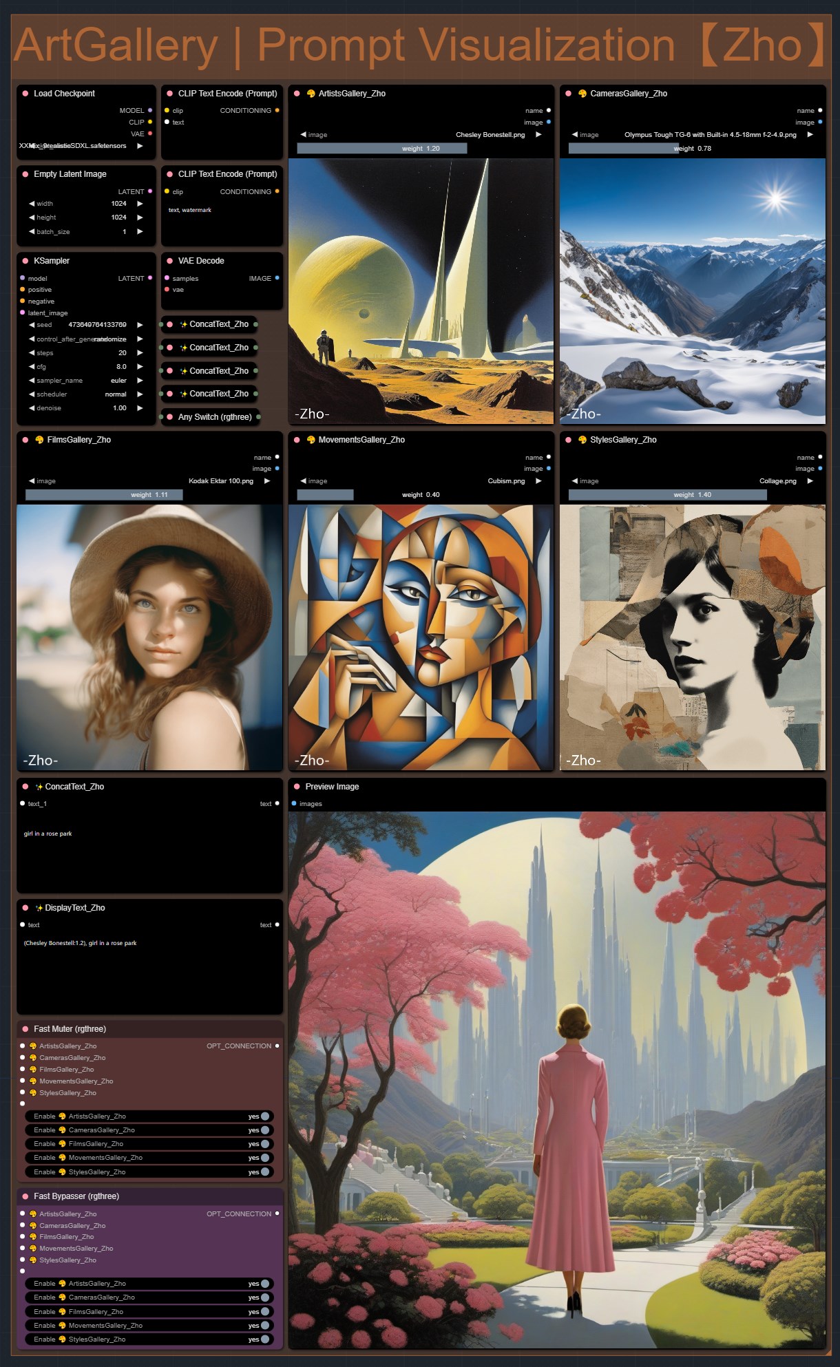Image resolution: width=840 pixels, height=1367 pixels.
Task: Toggle Enable FilmsGallery_Zho in Fast Muter
Action: coord(149,1144)
